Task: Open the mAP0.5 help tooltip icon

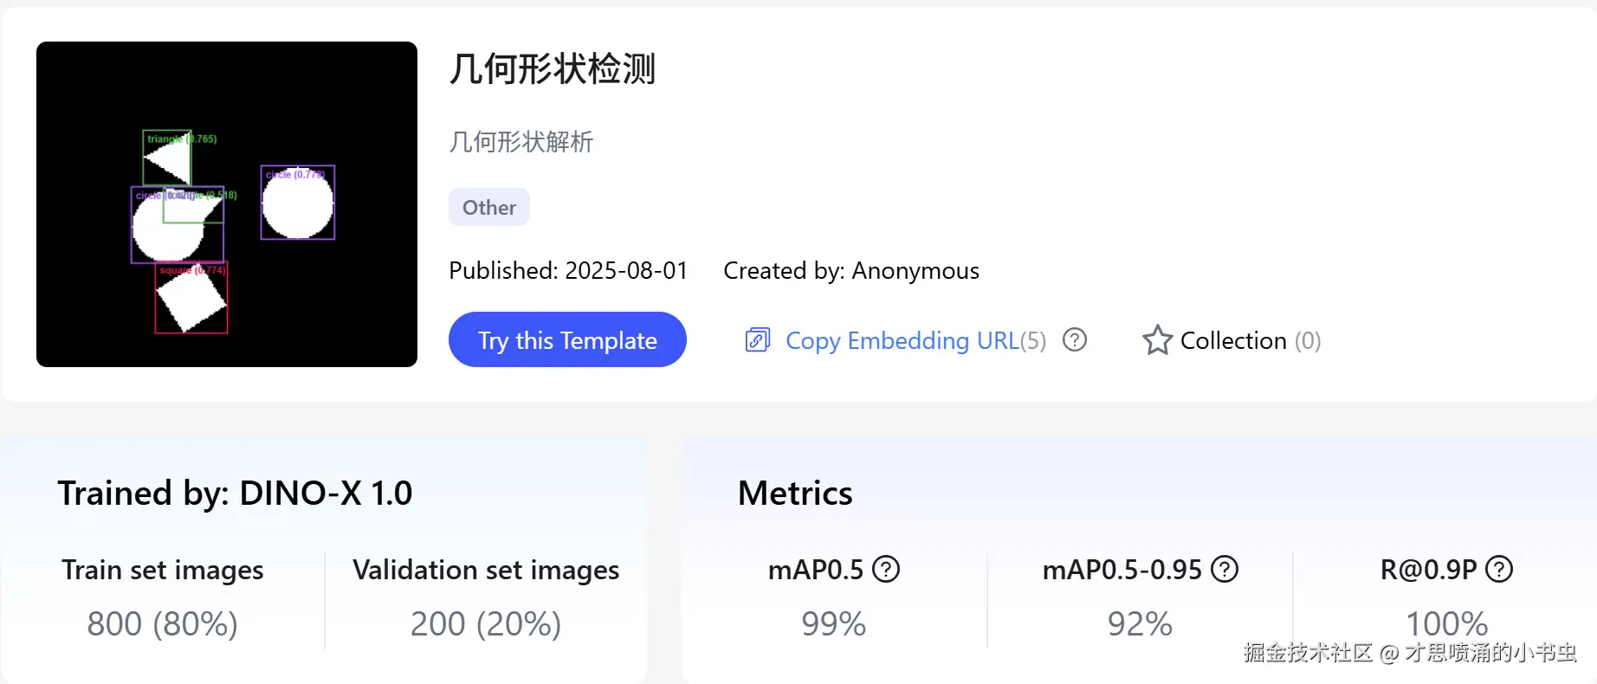Action: (x=886, y=569)
